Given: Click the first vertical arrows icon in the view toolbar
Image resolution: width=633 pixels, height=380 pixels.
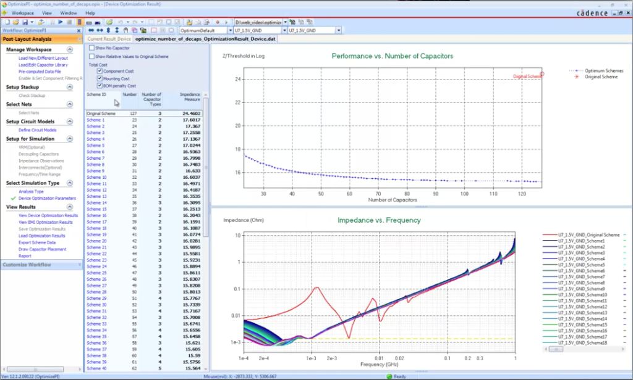Looking at the screenshot, I should coord(108,30).
